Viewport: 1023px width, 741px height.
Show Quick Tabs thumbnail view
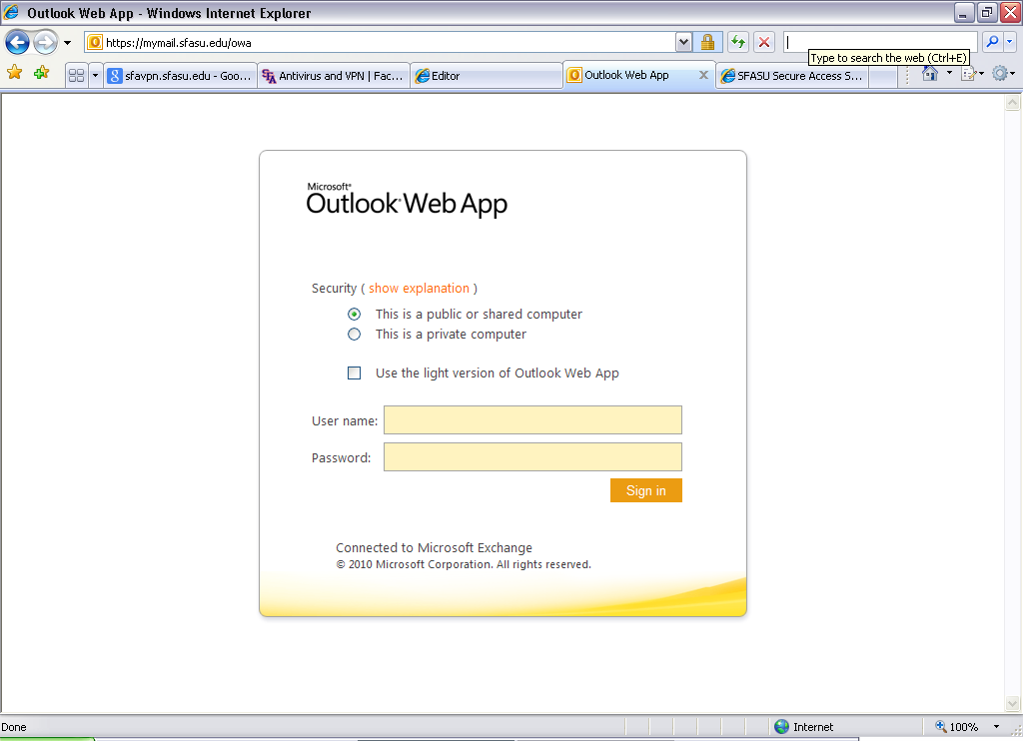click(x=76, y=76)
